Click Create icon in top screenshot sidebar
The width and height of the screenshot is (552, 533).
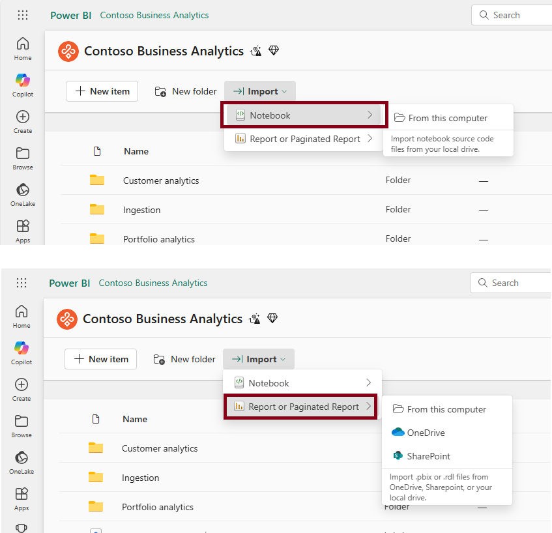tap(23, 117)
